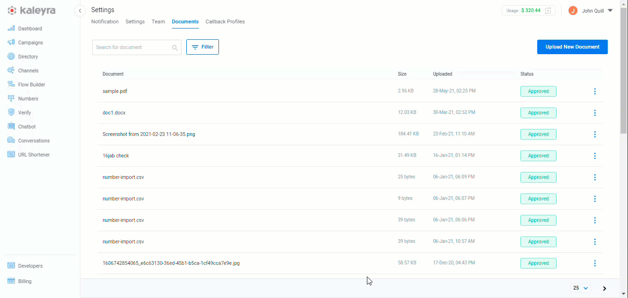Open the rows-per-page 25 dropdown
This screenshot has height=298, width=628.
tap(580, 288)
